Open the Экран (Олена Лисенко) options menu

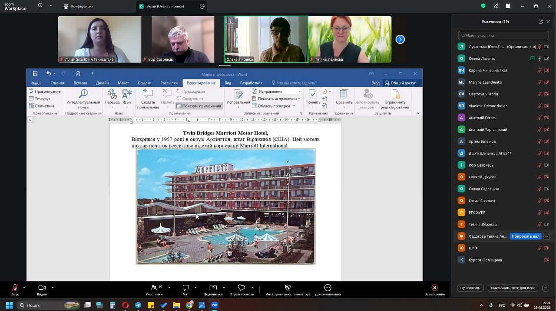coord(202,7)
